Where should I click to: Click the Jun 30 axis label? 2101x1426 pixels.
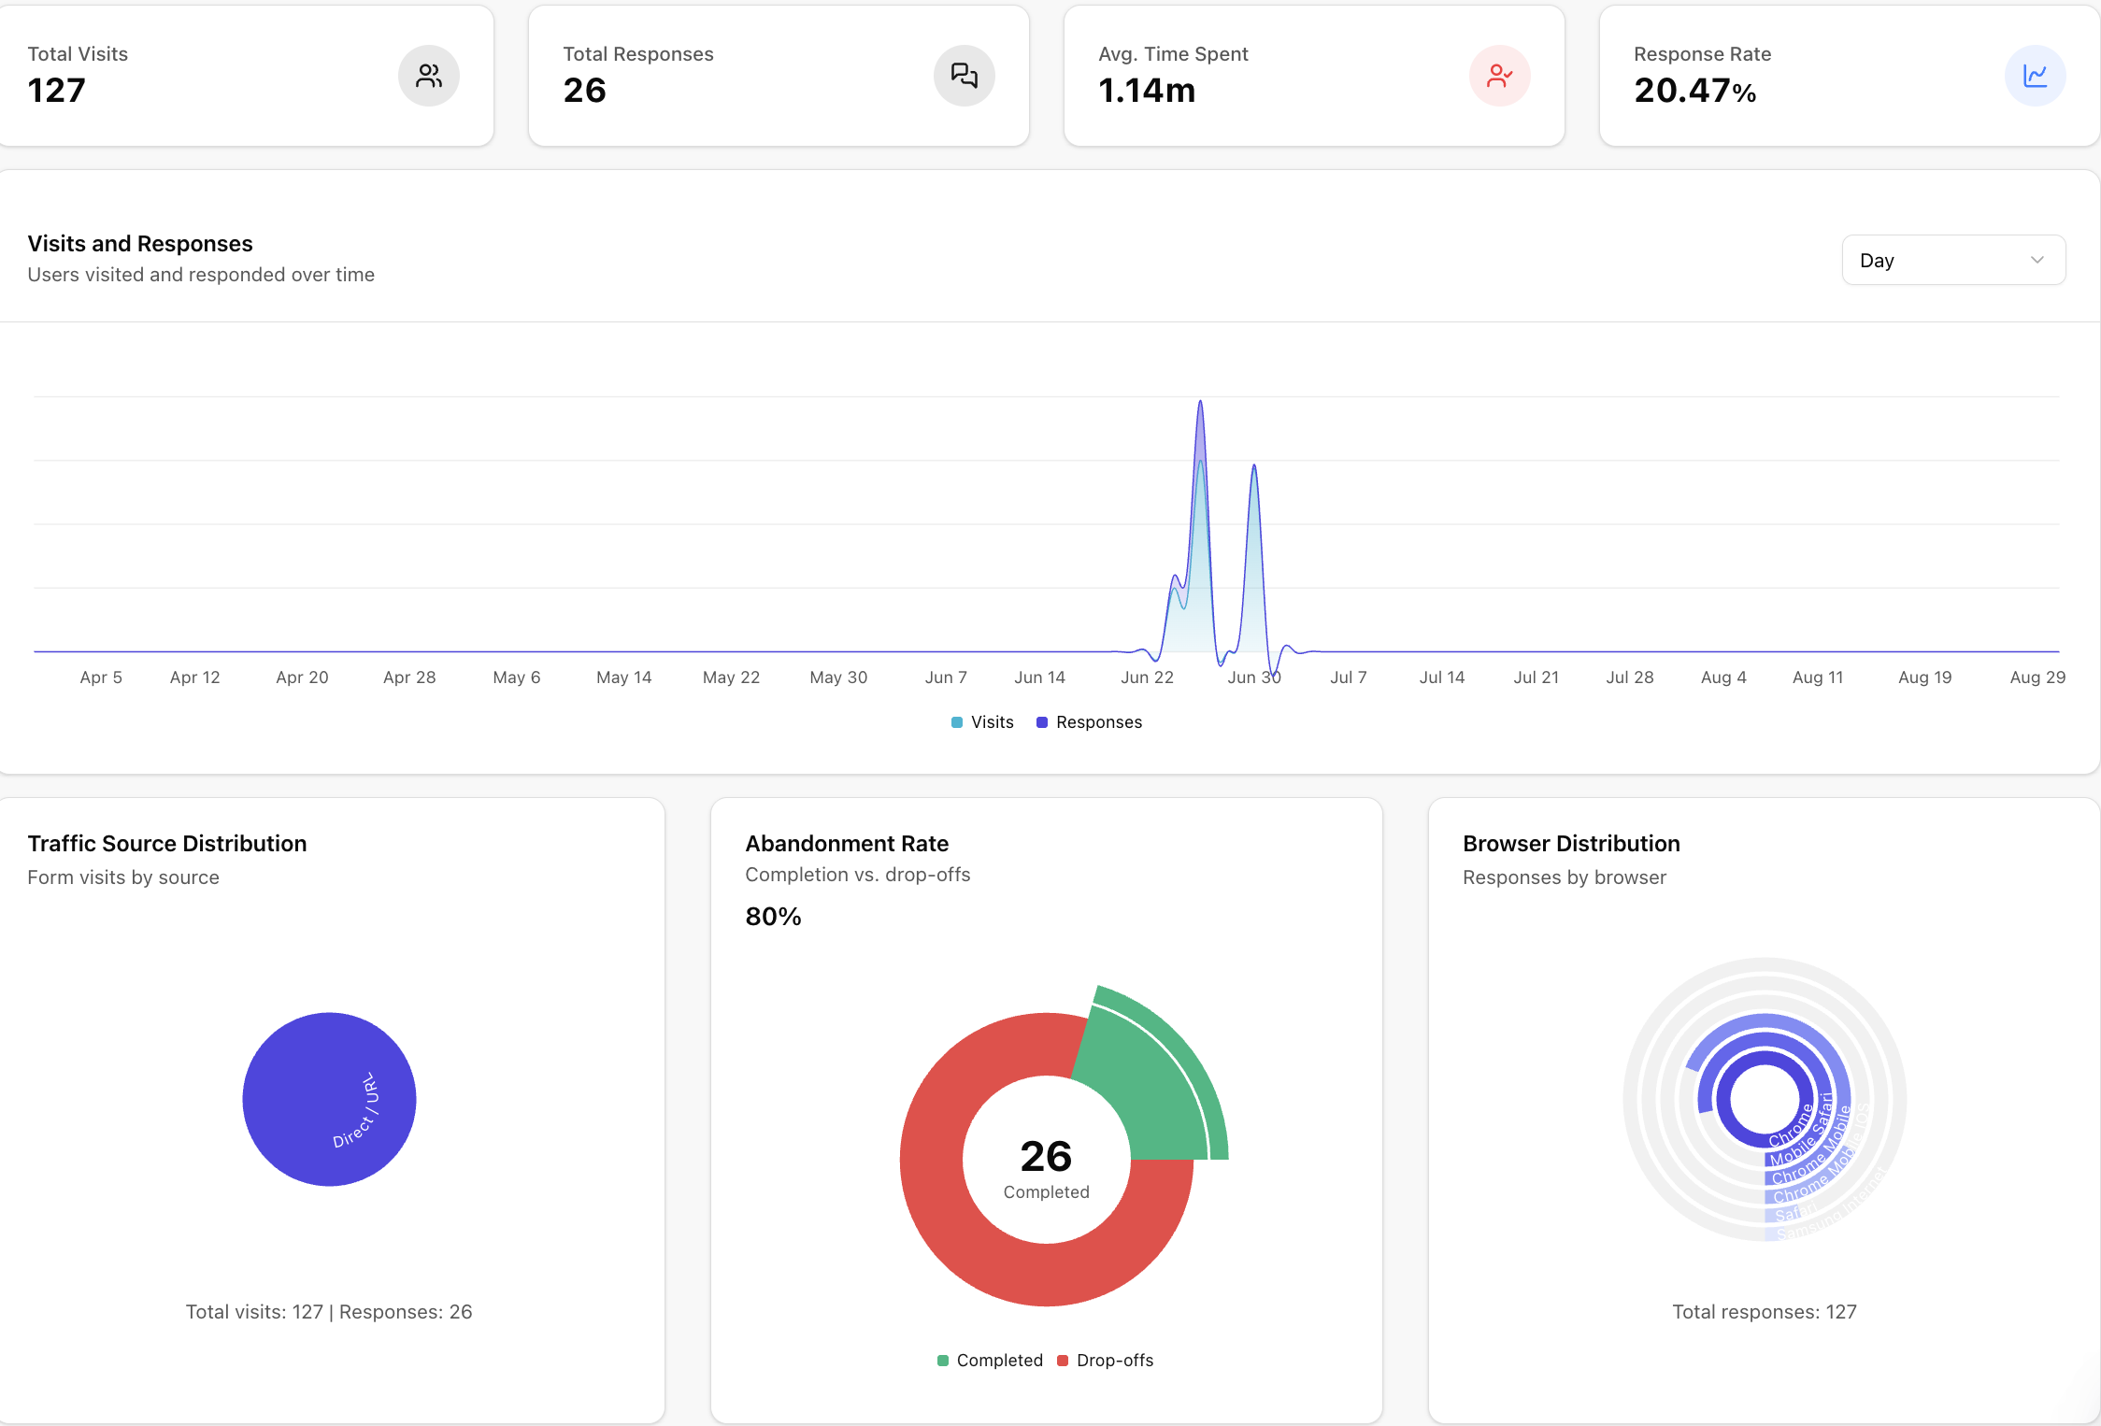tap(1253, 677)
